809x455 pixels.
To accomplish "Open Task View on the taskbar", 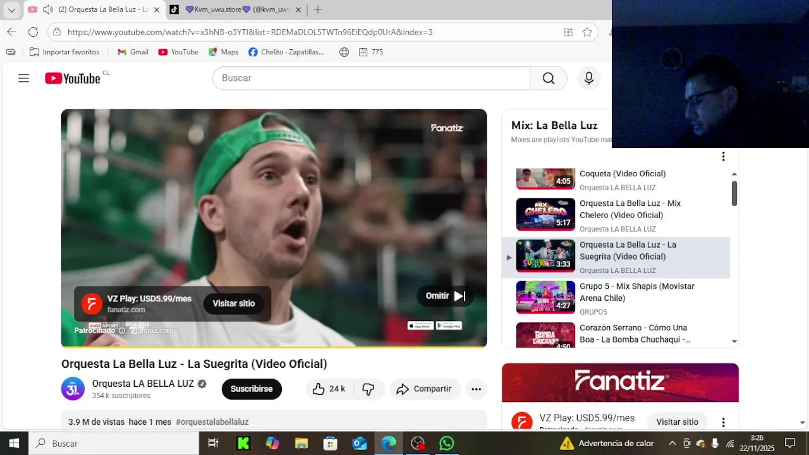I will point(214,444).
